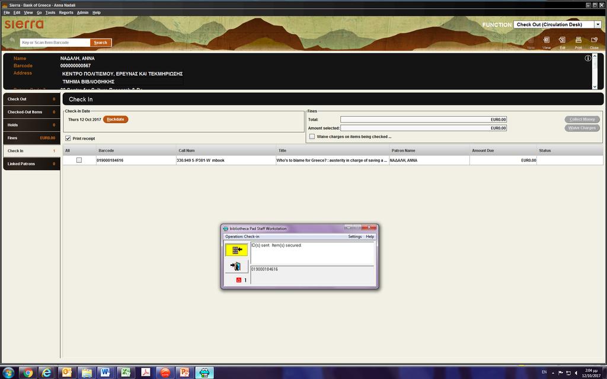Click the EN language indicator in tray
This screenshot has height=379, width=607.
tap(544, 372)
